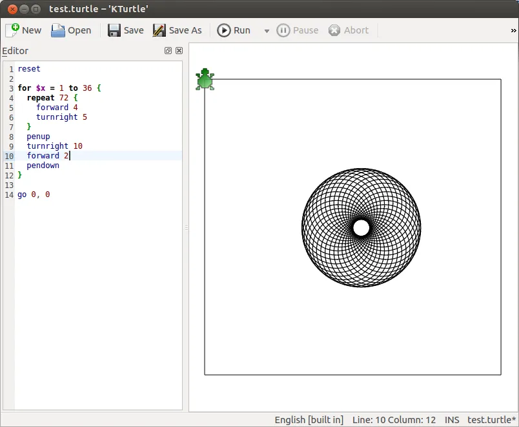
Task: Float the Editor panel with the detach icon
Action: pyautogui.click(x=168, y=50)
